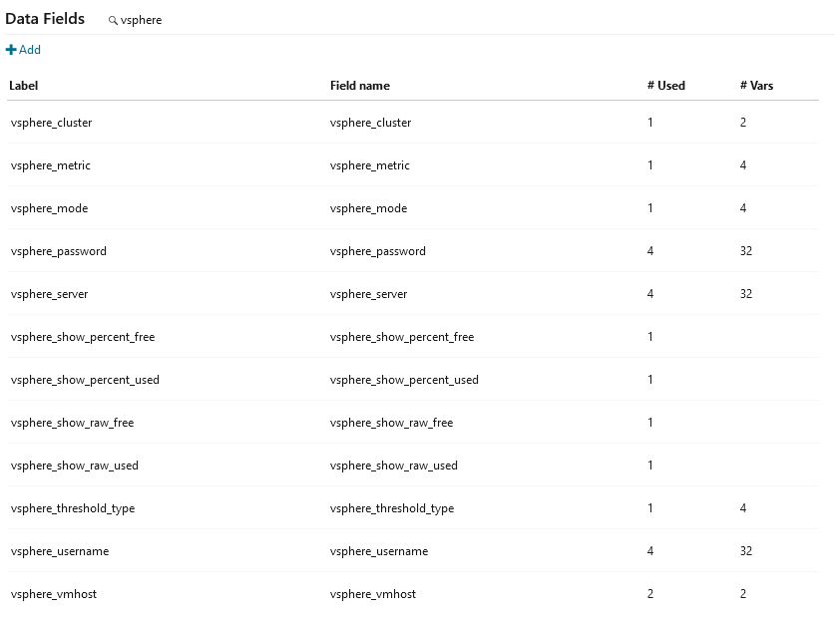
Task: Click the plus icon beside Add
Action: [x=11, y=50]
